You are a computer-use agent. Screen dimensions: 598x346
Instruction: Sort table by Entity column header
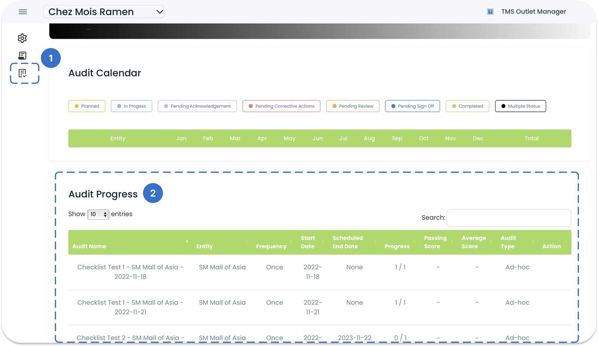[204, 246]
